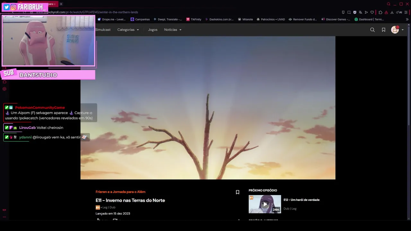This screenshot has height=231, width=411.
Task: Open the extensions puzzle icon
Action: point(380,12)
